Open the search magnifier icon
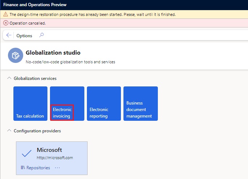Screen dimensions: 248x179 point(41,35)
